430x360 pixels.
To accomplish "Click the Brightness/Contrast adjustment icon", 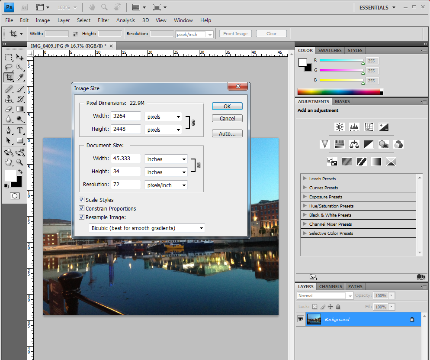I will [x=340, y=127].
